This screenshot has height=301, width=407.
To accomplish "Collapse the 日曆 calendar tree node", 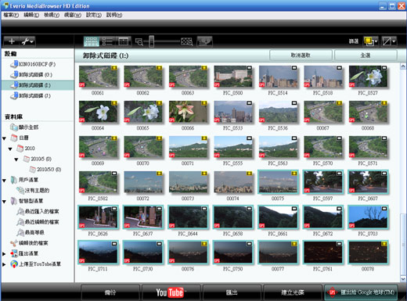I will 4,138.
